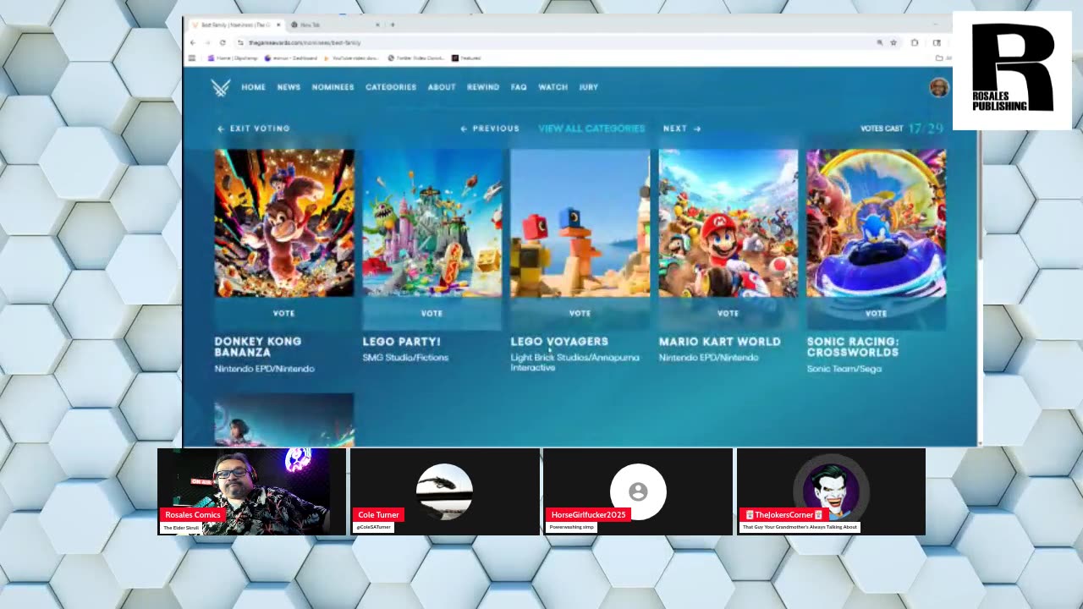
Task: Click the browser forward arrow
Action: [x=207, y=42]
